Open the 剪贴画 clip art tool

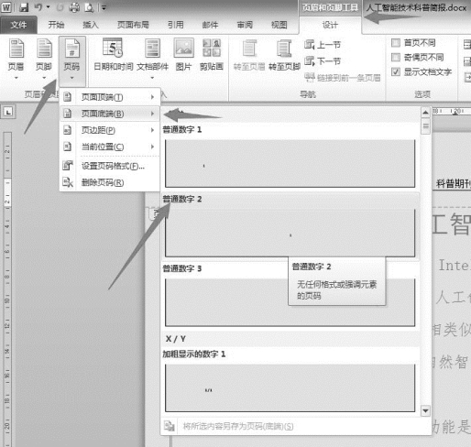coord(212,55)
